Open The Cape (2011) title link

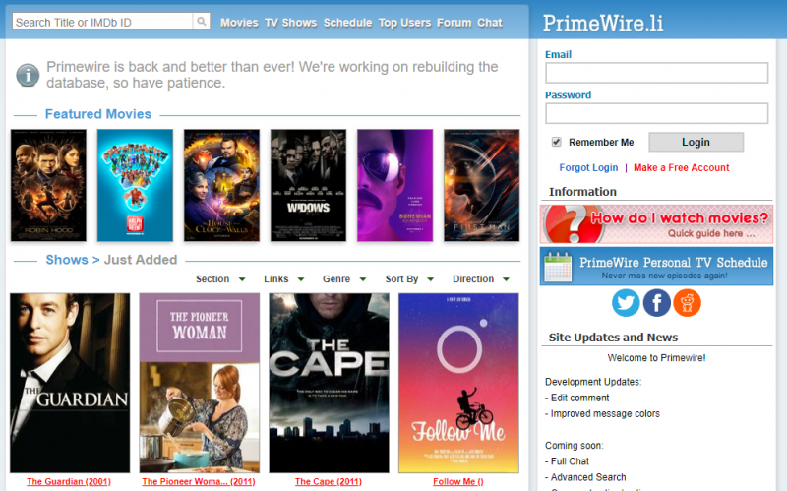click(329, 481)
